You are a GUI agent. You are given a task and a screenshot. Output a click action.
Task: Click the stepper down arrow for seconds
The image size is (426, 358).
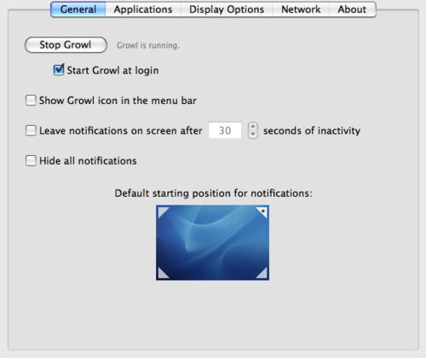pos(253,135)
